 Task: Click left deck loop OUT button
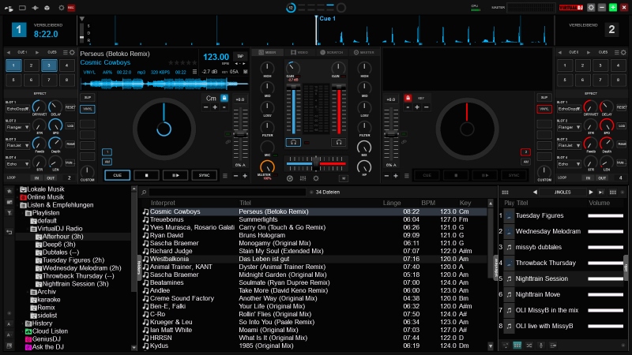[x=51, y=177]
